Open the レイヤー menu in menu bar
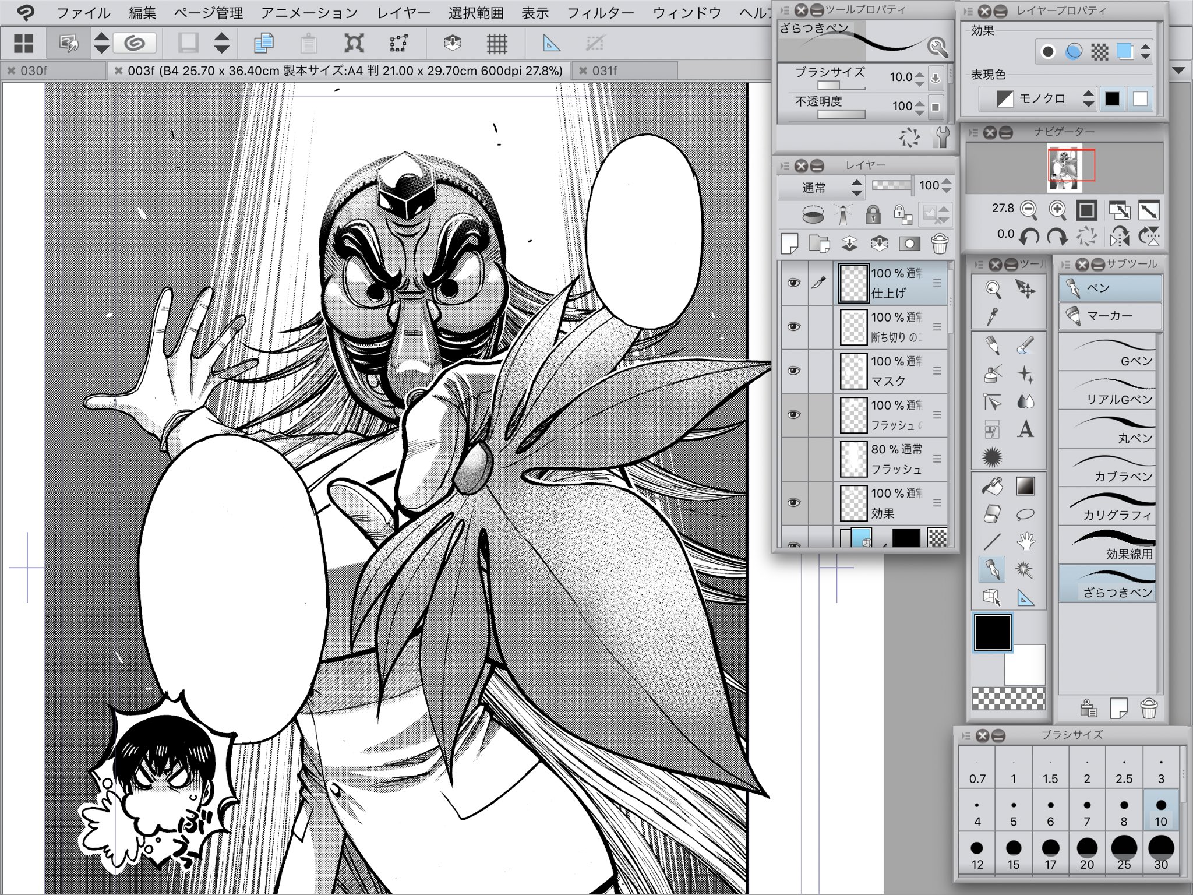Image resolution: width=1193 pixels, height=895 pixels. [x=403, y=13]
